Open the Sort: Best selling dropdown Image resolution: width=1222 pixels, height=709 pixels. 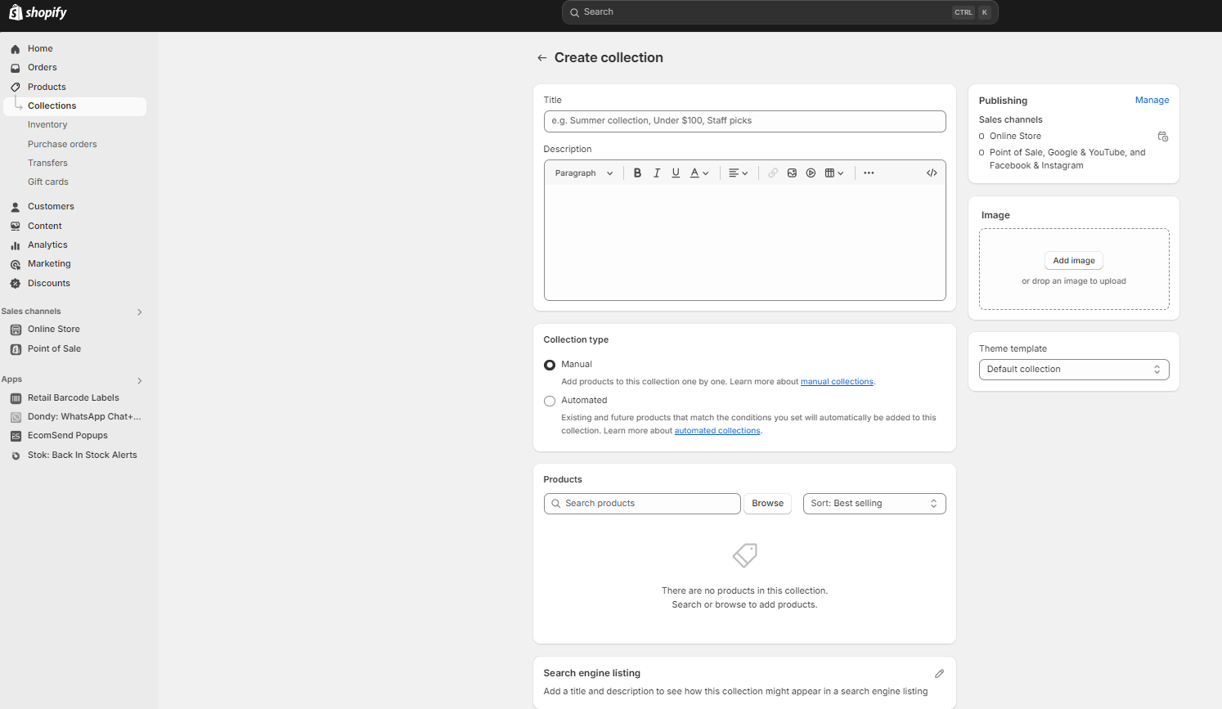tap(874, 504)
